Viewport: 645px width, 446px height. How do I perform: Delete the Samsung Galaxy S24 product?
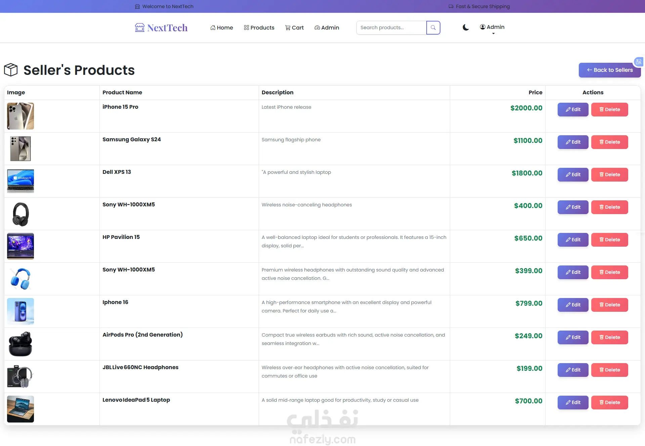click(x=609, y=142)
